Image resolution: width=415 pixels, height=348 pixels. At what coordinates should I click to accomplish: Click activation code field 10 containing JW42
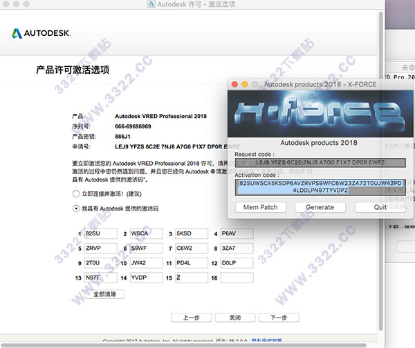(147, 263)
